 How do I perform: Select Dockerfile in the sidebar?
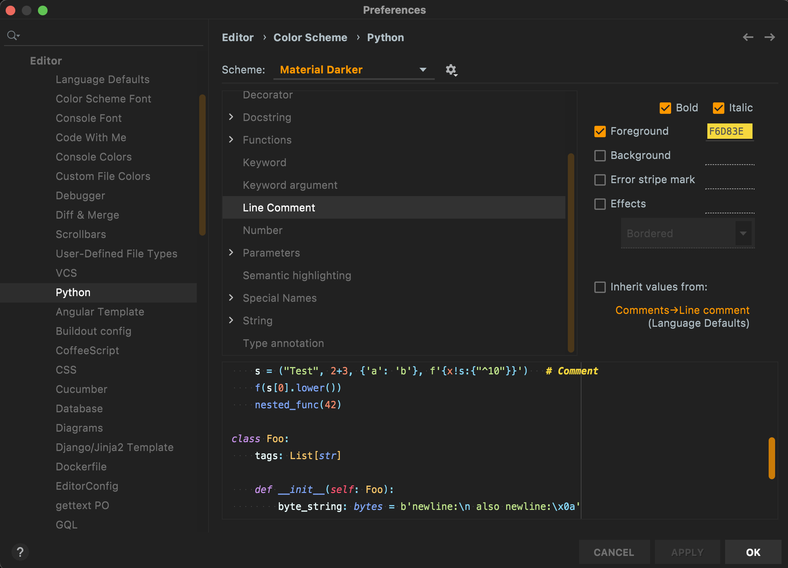coord(81,467)
